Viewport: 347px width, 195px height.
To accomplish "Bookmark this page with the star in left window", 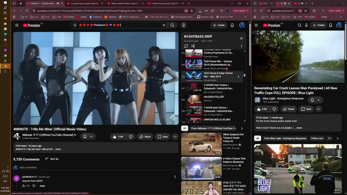I will tap(192, 11).
